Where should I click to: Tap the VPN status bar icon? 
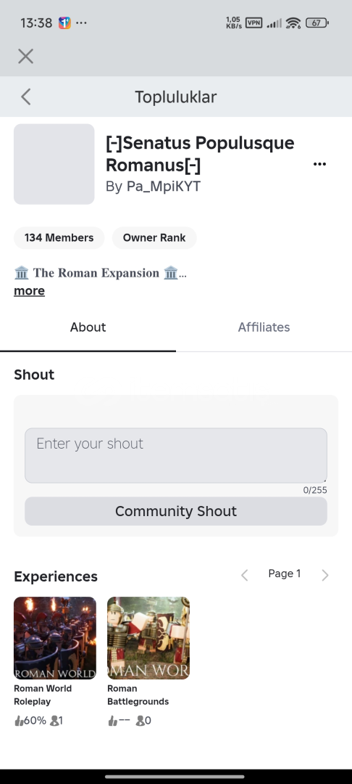click(x=253, y=23)
